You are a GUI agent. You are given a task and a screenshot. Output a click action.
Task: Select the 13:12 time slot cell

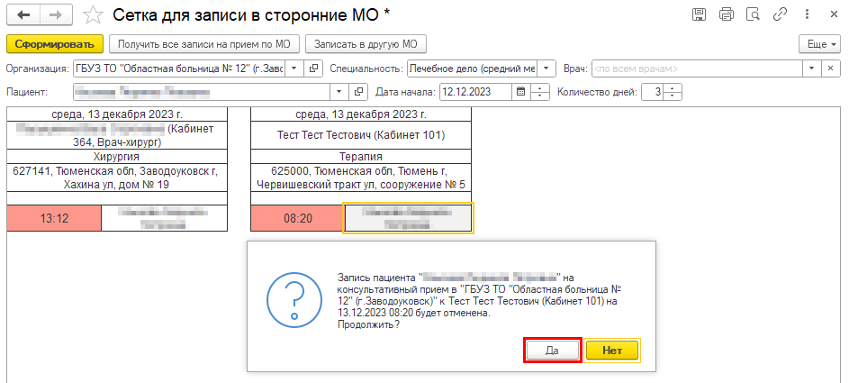(x=54, y=218)
